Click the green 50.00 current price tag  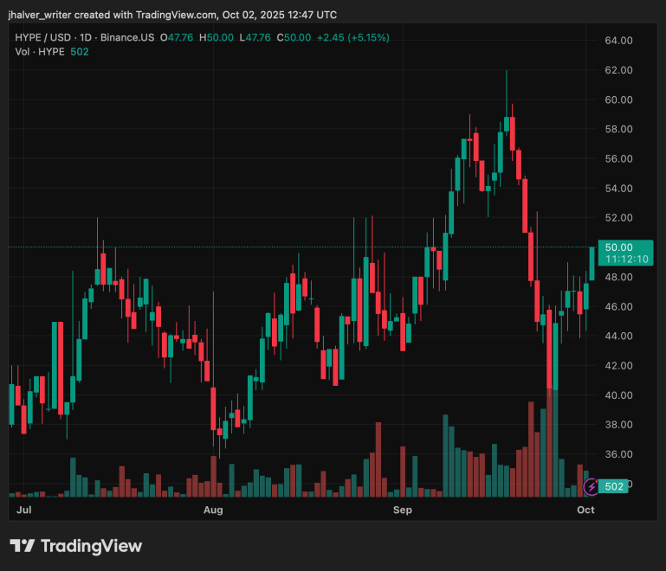(x=618, y=247)
